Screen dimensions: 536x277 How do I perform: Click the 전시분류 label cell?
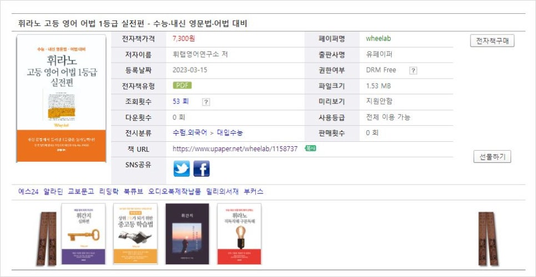139,134
